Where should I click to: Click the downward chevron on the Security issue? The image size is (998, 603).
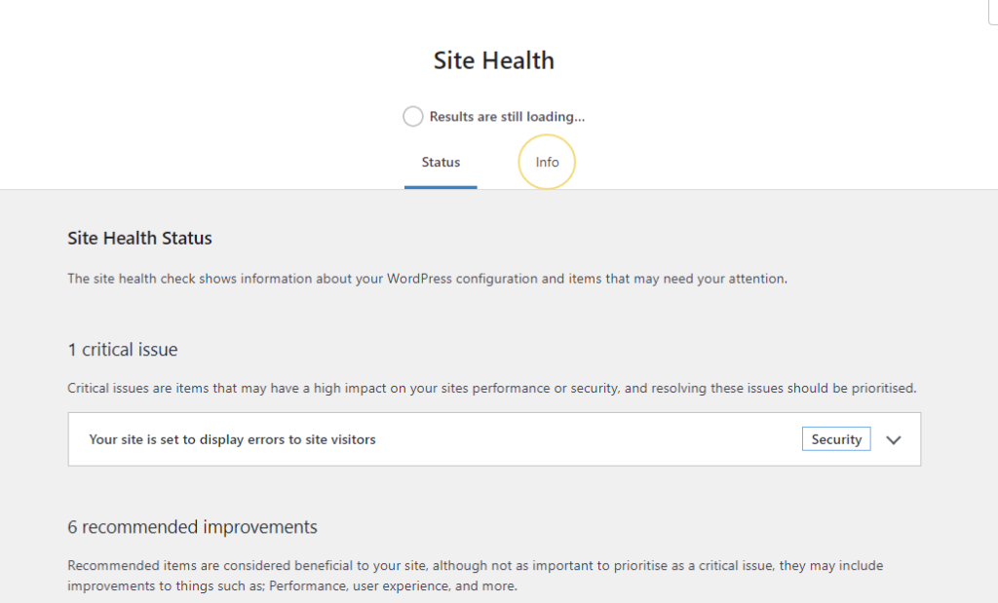(894, 440)
